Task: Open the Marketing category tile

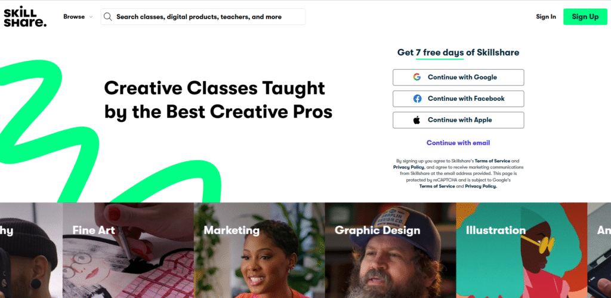Action: tap(260, 250)
